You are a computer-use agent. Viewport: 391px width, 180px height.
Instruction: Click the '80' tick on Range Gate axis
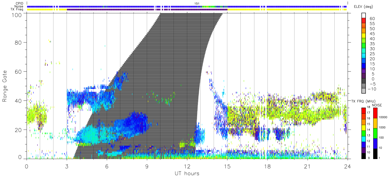point(18,43)
